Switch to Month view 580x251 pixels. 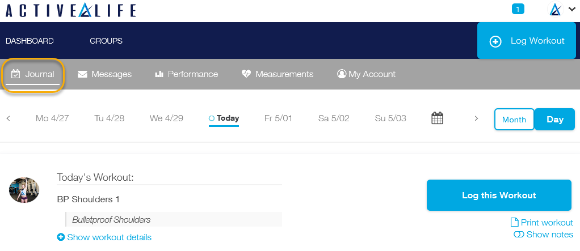tap(514, 119)
